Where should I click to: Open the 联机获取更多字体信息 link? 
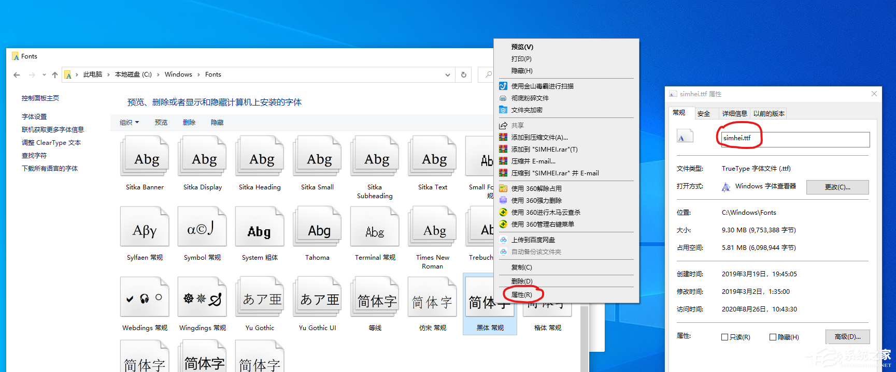point(53,130)
